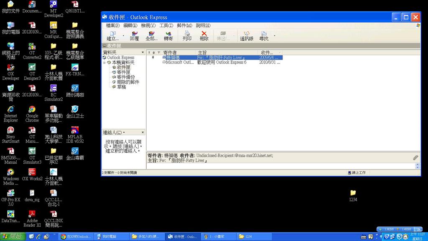Select Outlook Express root in folder tree
This screenshot has width=428, height=241.
[x=118, y=57]
